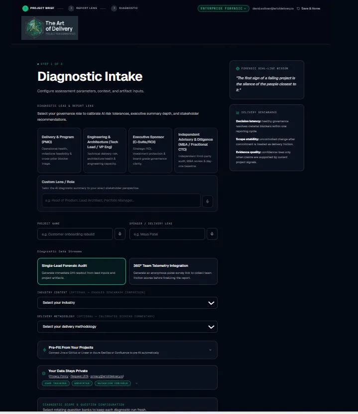Screen dimensions: 358x414
Task: Click step 2 circle for Report Lens
Action: [71, 8]
